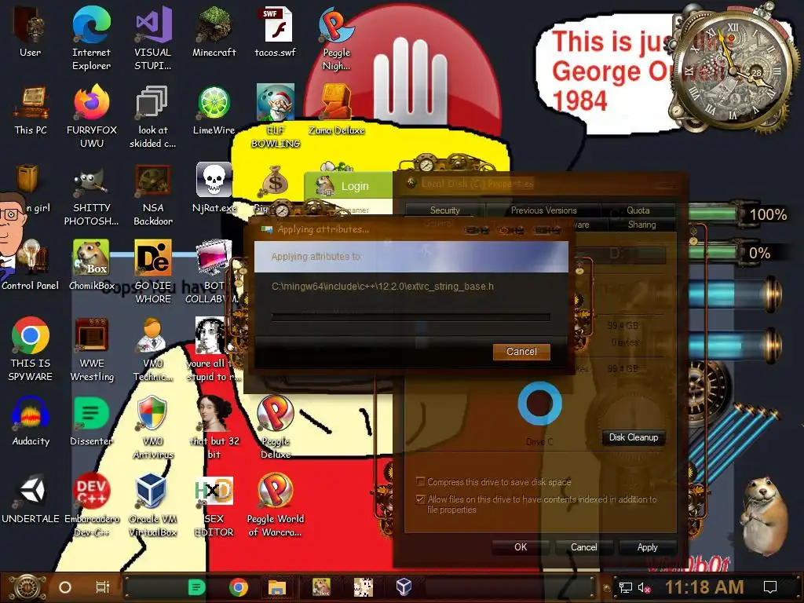Click the attributes progress bar
This screenshot has height=603, width=804.
(x=410, y=317)
